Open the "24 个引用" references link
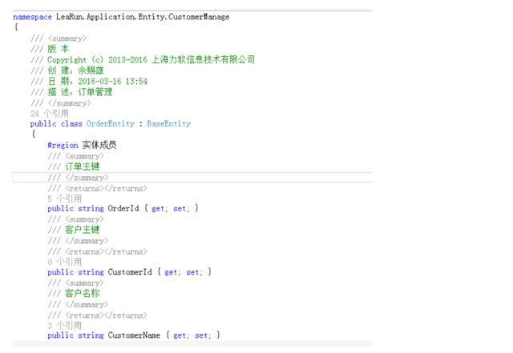Viewport: 513px width, 353px height. [50, 114]
